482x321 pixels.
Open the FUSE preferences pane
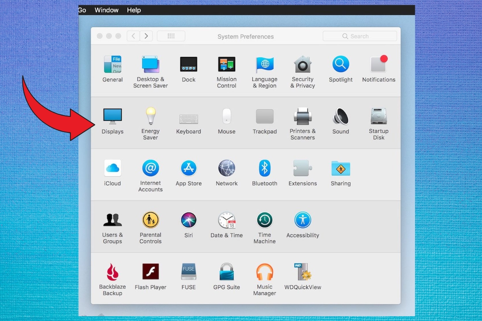[x=188, y=277]
